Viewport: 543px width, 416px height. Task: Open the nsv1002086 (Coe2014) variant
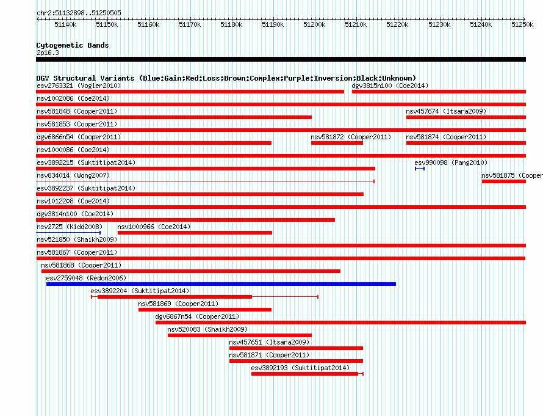click(73, 98)
